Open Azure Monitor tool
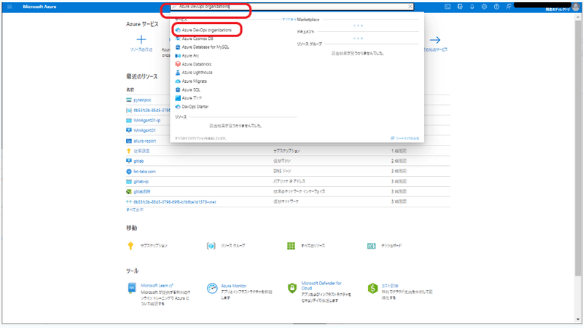This screenshot has width=583, height=328. click(233, 286)
